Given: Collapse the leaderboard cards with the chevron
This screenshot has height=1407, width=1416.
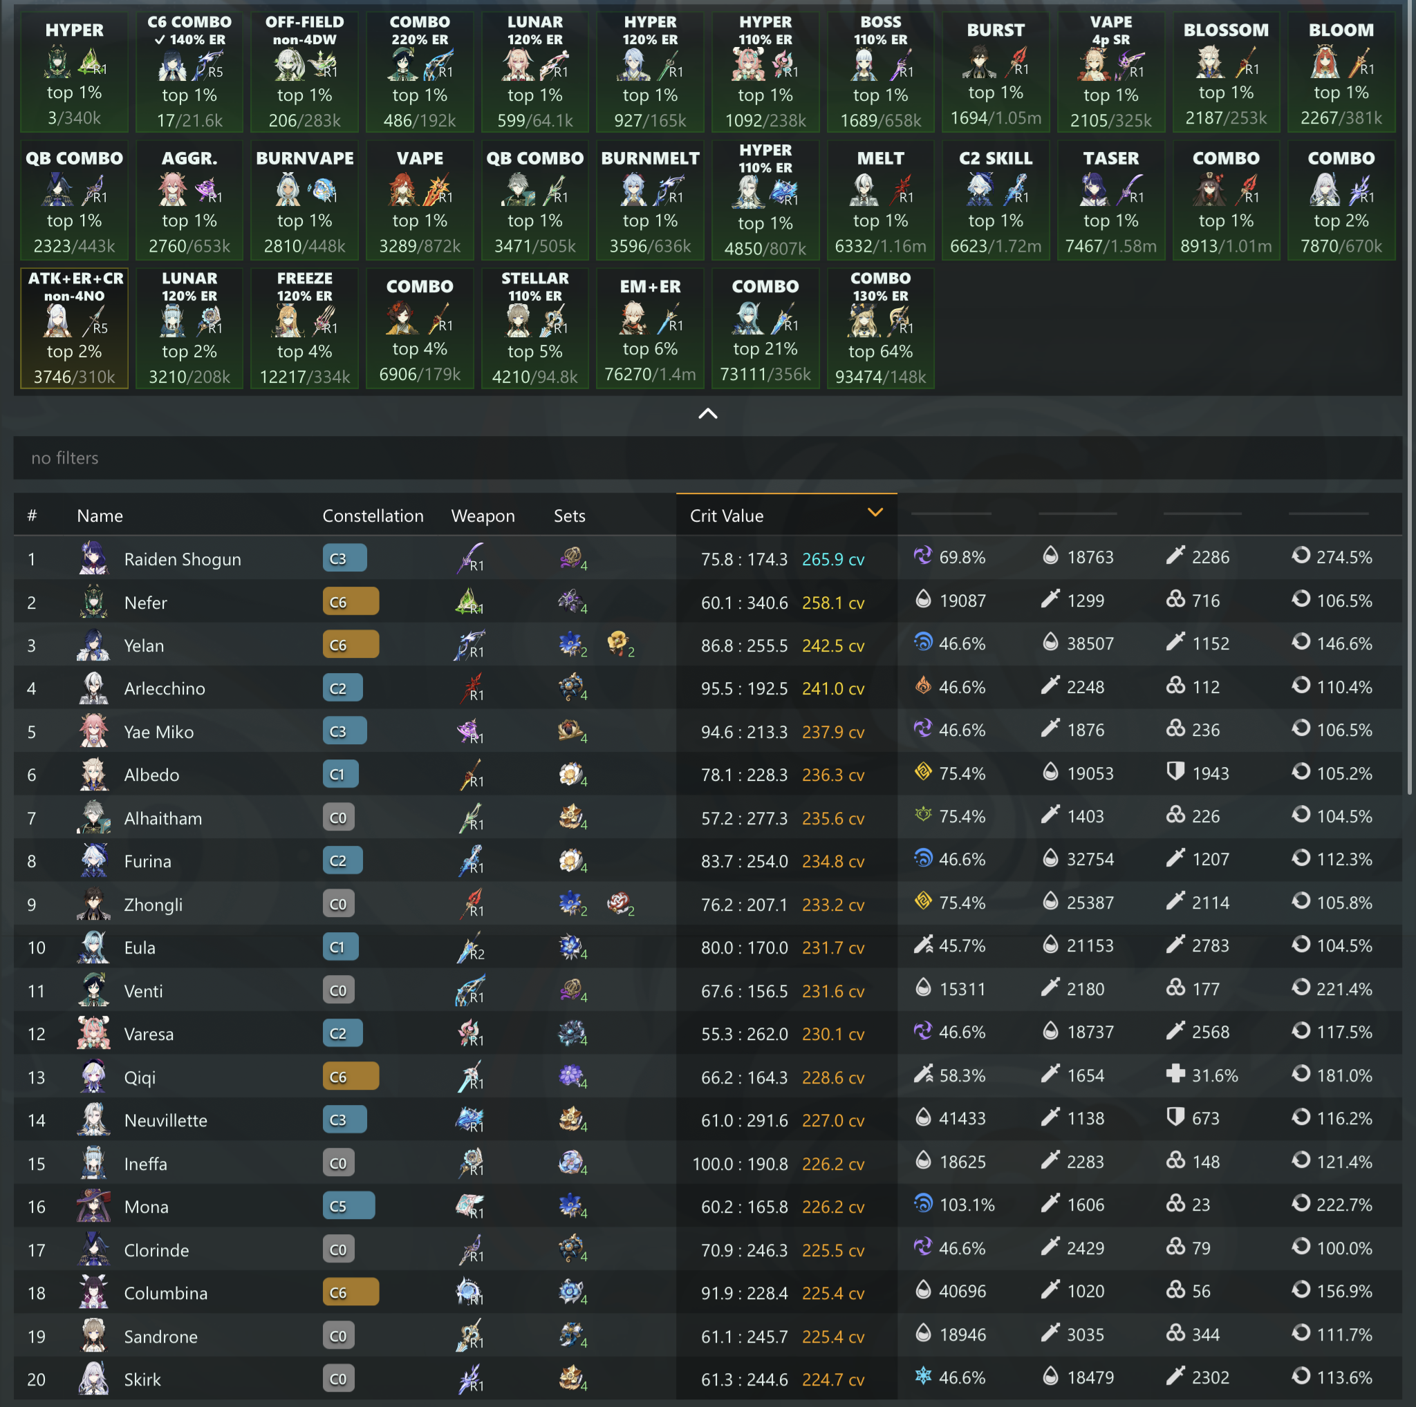Looking at the screenshot, I should (x=708, y=414).
